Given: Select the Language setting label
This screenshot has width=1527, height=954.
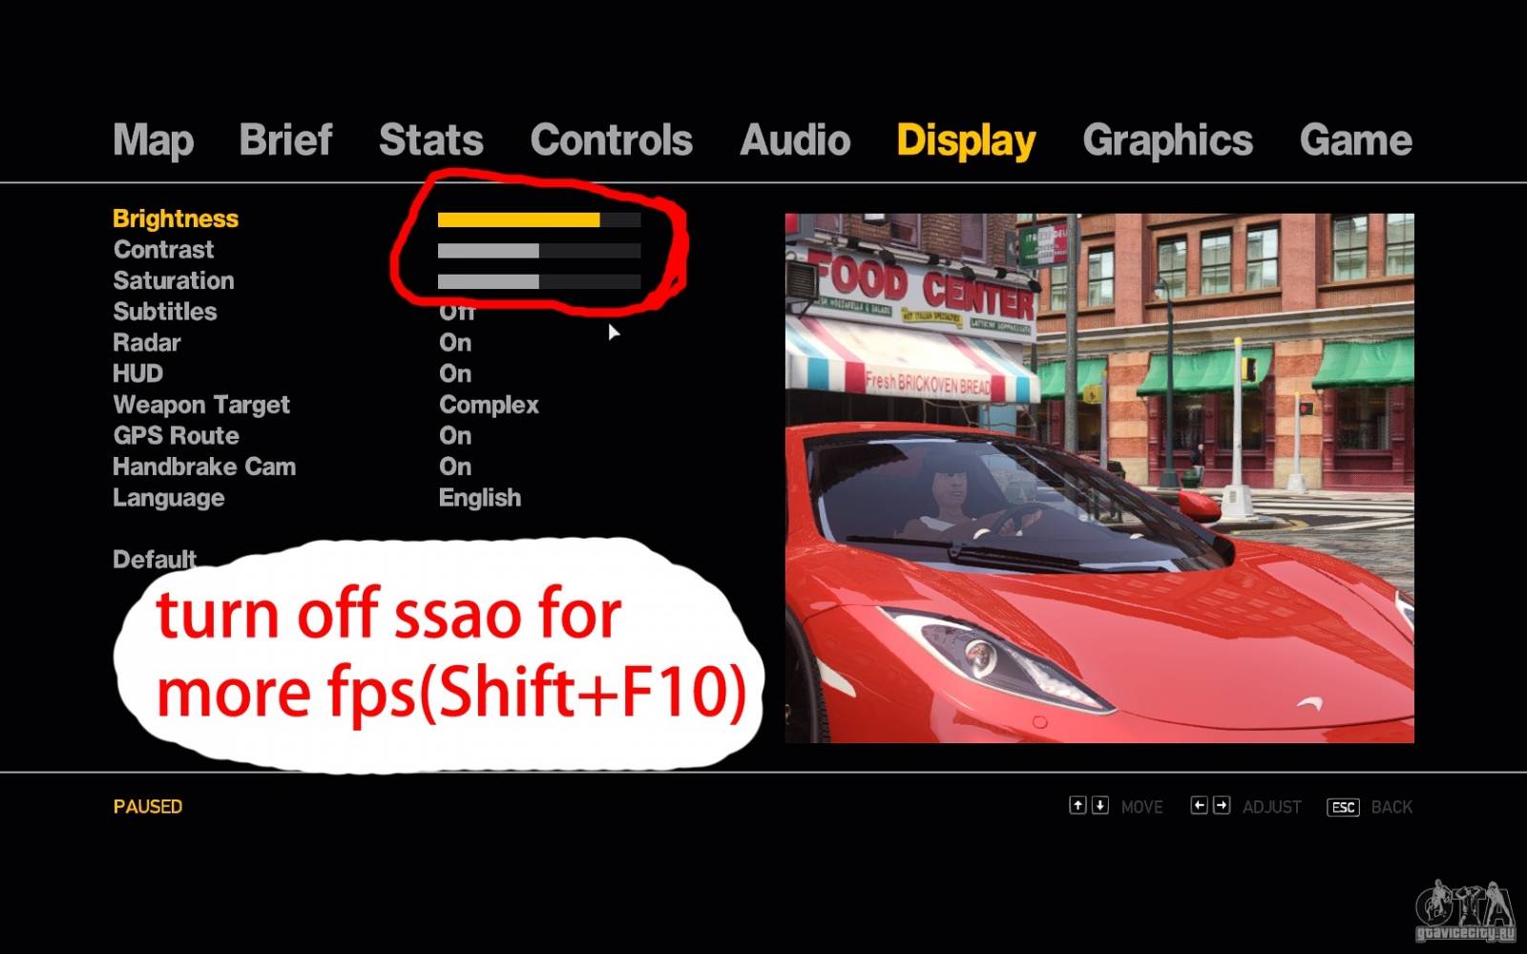Looking at the screenshot, I should coord(169,498).
